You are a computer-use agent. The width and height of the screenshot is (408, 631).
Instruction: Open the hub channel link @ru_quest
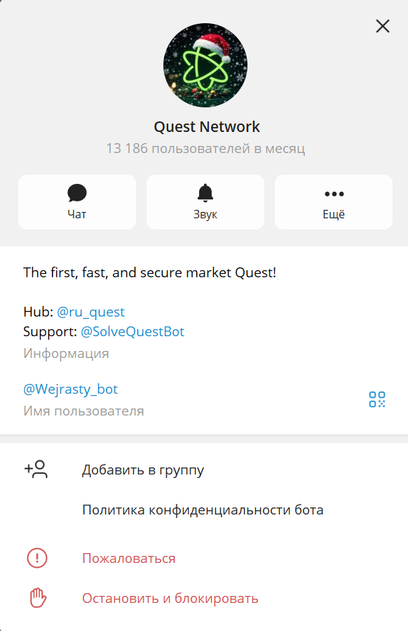pyautogui.click(x=90, y=311)
